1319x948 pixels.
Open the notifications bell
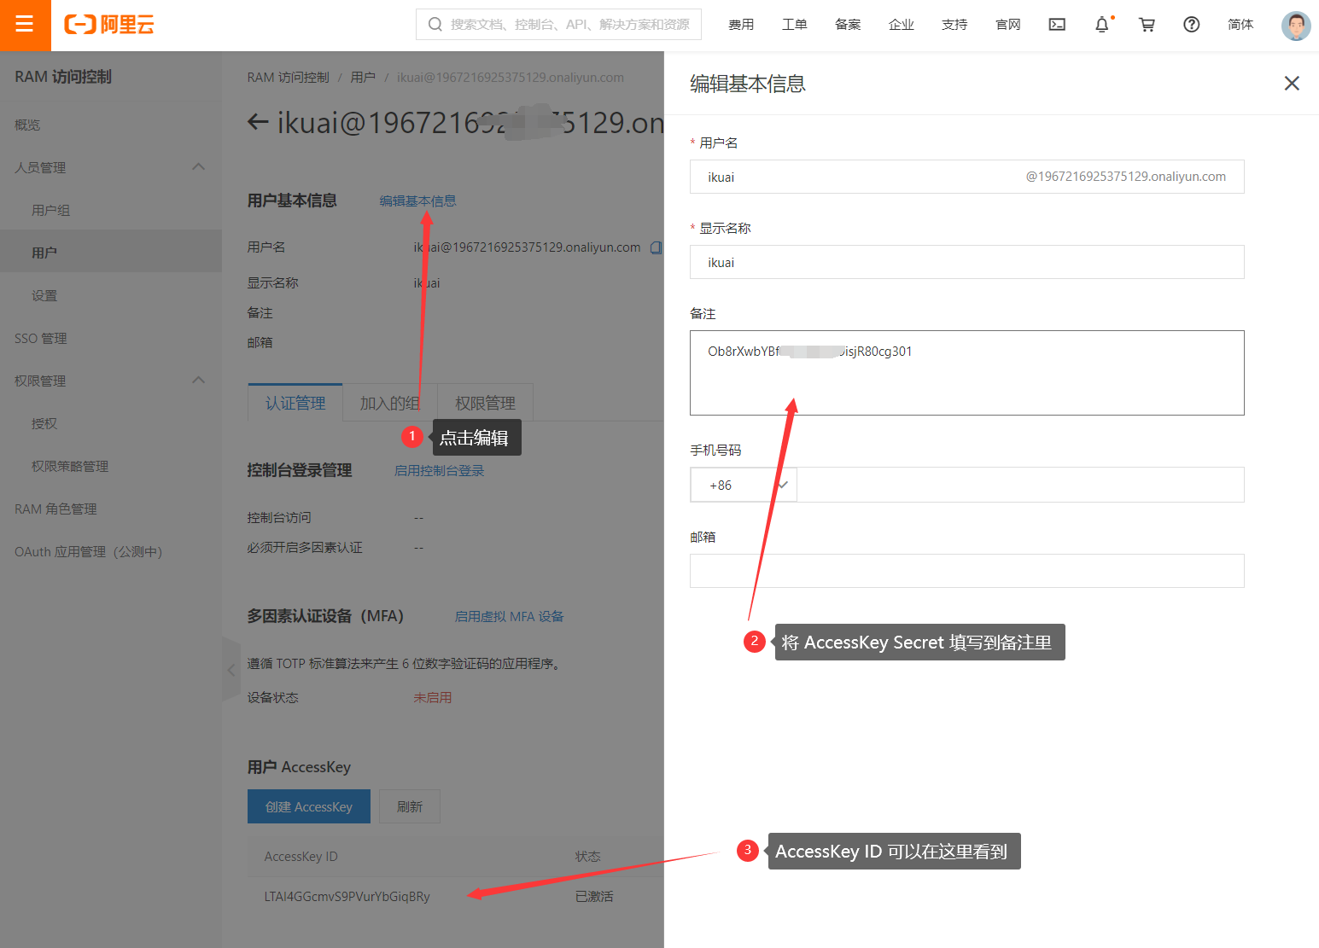point(1102,25)
